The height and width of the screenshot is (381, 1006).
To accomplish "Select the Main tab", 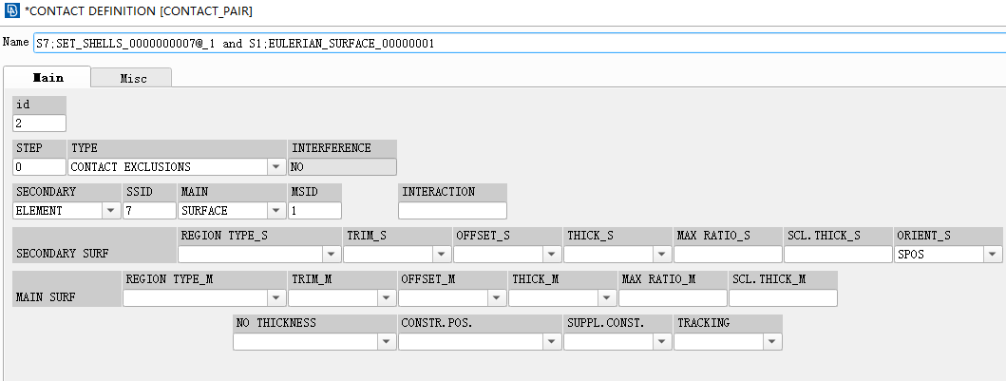I will pyautogui.click(x=48, y=78).
